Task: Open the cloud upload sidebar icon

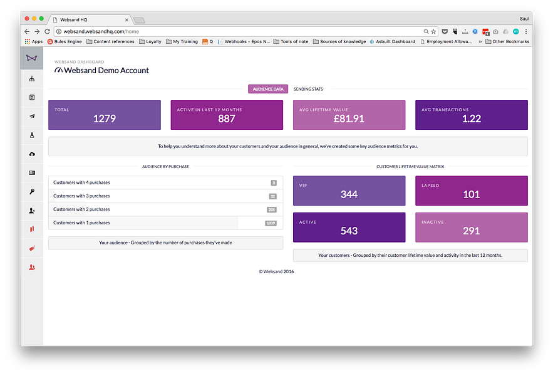Action: click(x=32, y=154)
